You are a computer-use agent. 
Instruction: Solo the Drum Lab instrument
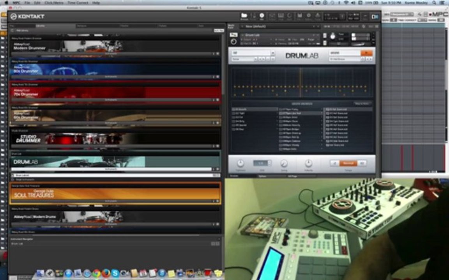coord(324,35)
